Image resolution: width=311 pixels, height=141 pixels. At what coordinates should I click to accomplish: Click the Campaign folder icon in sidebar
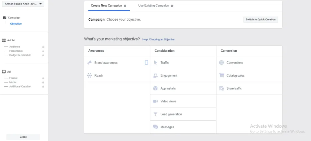[x=5, y=18]
